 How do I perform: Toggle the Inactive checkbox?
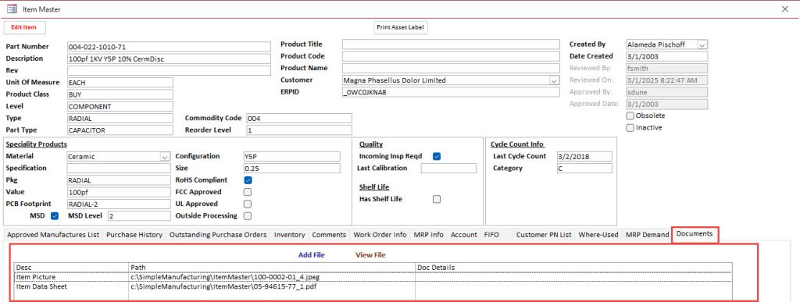tap(630, 128)
